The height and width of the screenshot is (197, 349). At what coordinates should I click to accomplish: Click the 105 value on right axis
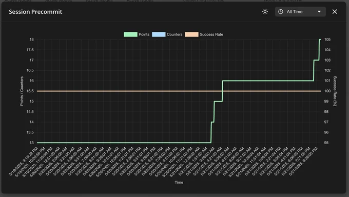(327, 40)
